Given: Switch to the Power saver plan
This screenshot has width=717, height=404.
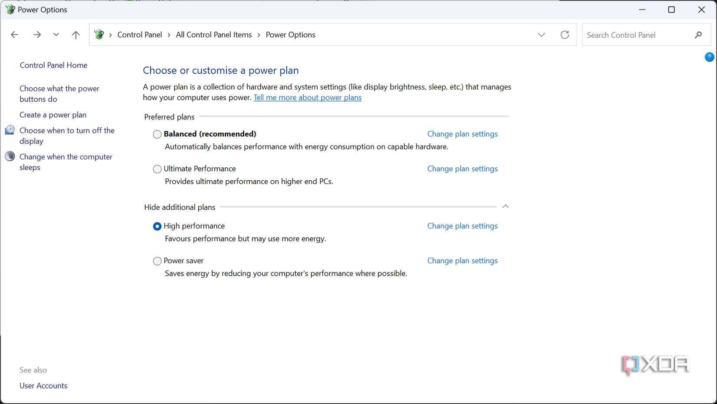Looking at the screenshot, I should point(157,261).
